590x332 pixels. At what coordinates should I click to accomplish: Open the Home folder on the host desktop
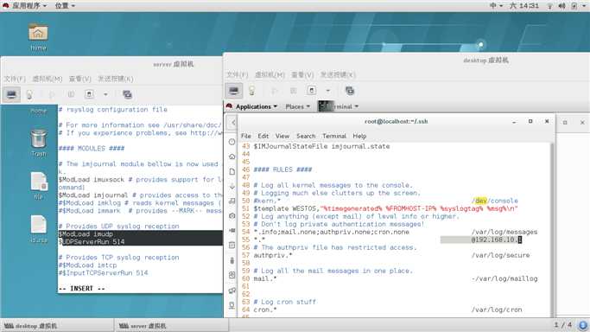[38, 36]
